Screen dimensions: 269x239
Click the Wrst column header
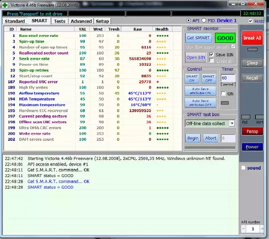tap(98, 29)
